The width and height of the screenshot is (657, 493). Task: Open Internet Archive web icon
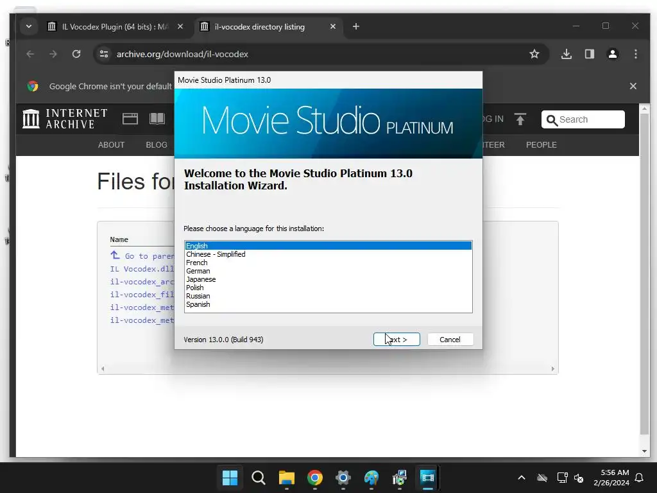tap(130, 119)
